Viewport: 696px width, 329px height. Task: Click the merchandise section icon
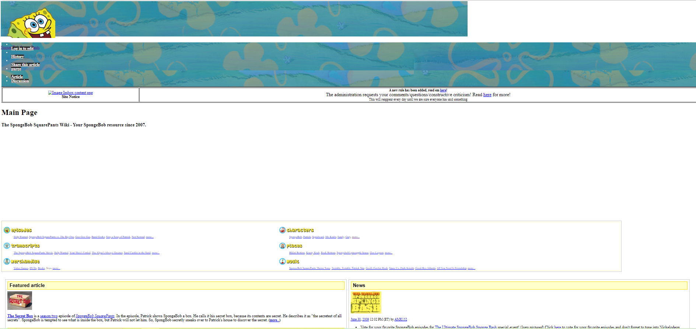(7, 261)
